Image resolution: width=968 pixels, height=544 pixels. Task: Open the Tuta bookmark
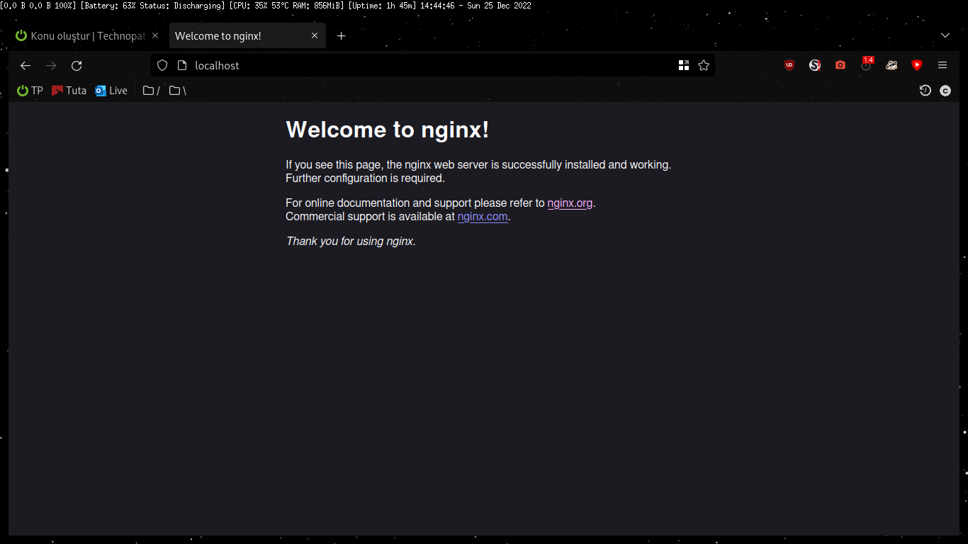coord(69,91)
